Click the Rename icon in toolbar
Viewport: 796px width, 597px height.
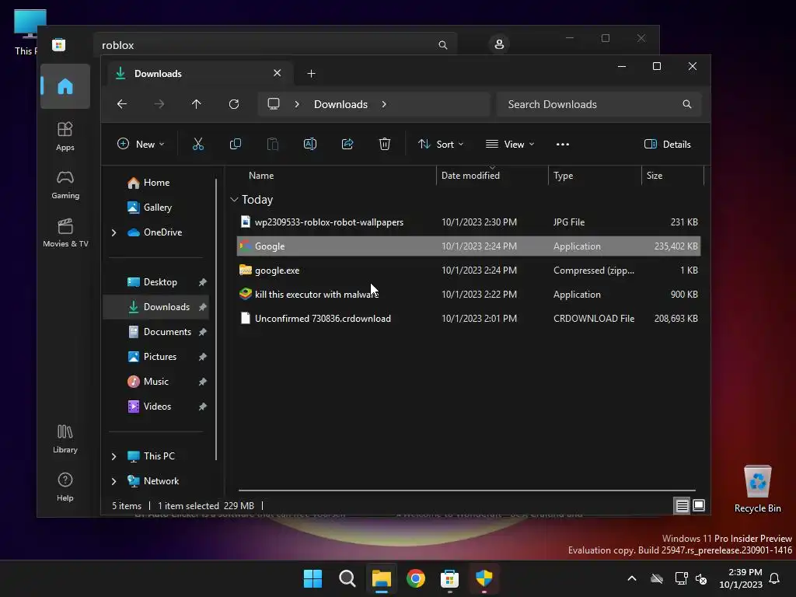pyautogui.click(x=309, y=144)
